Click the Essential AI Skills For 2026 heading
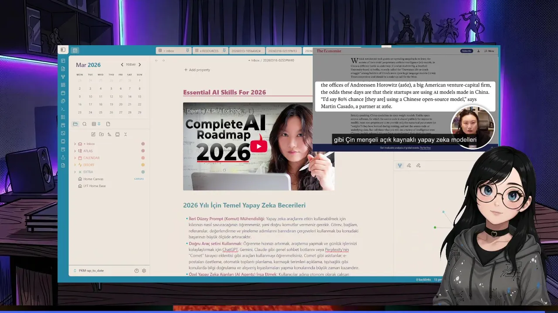Image resolution: width=558 pixels, height=313 pixels. click(225, 92)
